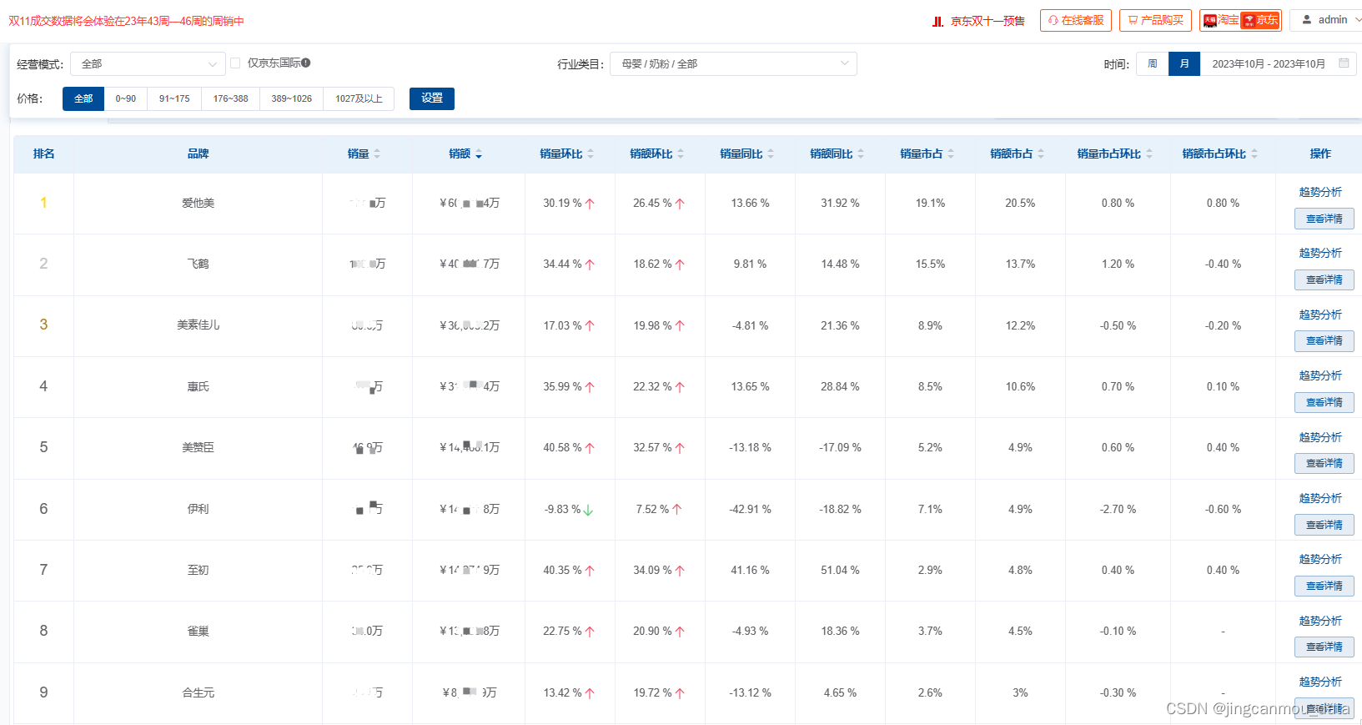
Task: Switch time granularity to 周
Action: point(1153,64)
